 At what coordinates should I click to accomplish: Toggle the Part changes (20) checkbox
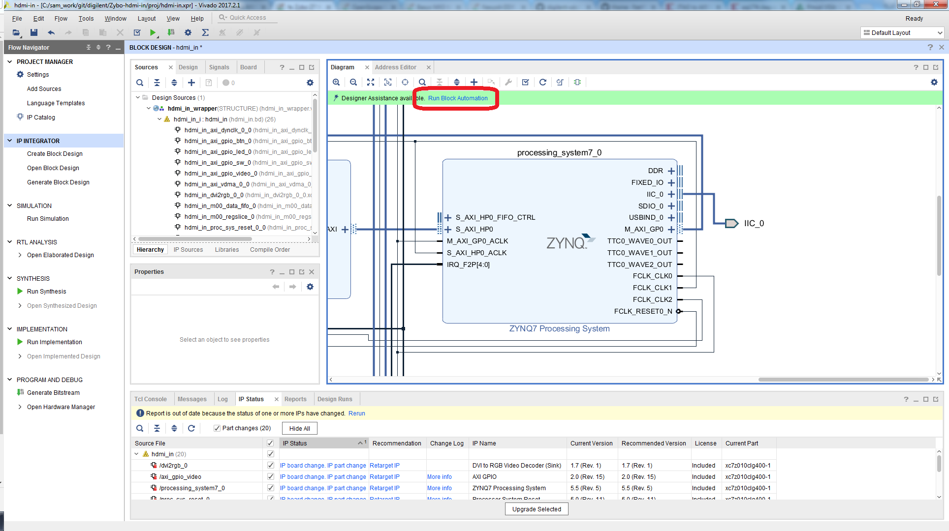(x=217, y=428)
